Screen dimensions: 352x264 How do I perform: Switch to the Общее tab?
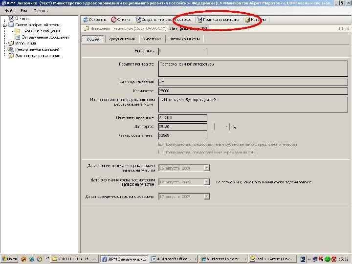(93, 39)
